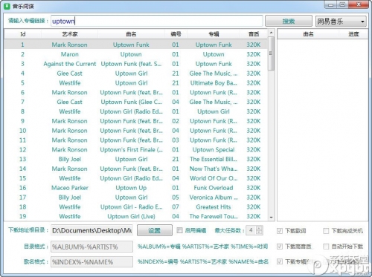Select row 16 Maceo Parker Uptown Up
372x277 pixels.
click(136, 188)
